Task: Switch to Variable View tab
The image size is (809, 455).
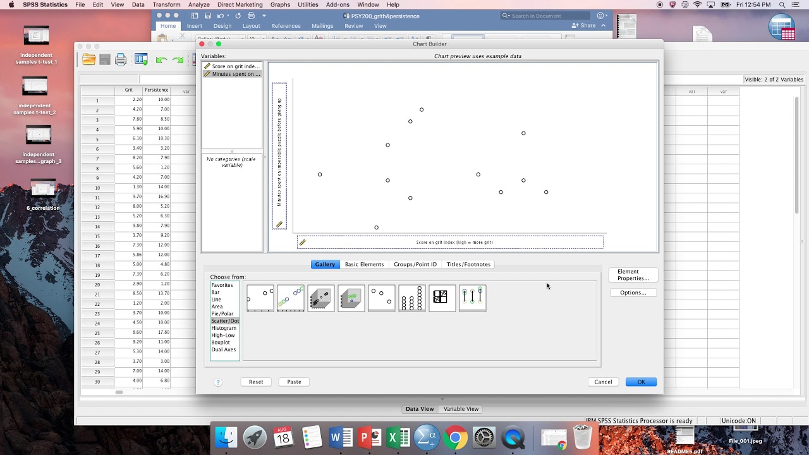Action: tap(461, 409)
